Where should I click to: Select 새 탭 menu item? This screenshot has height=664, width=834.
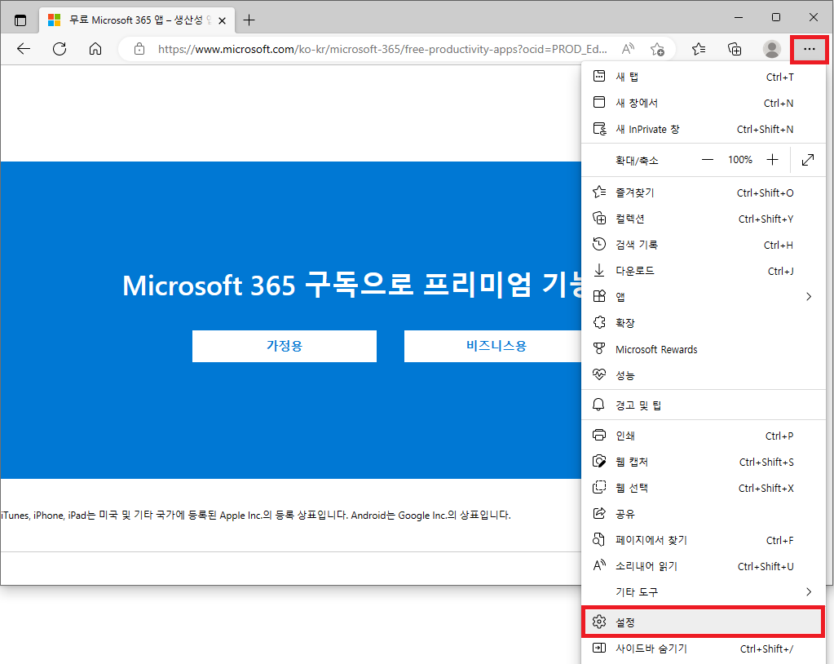coord(704,77)
